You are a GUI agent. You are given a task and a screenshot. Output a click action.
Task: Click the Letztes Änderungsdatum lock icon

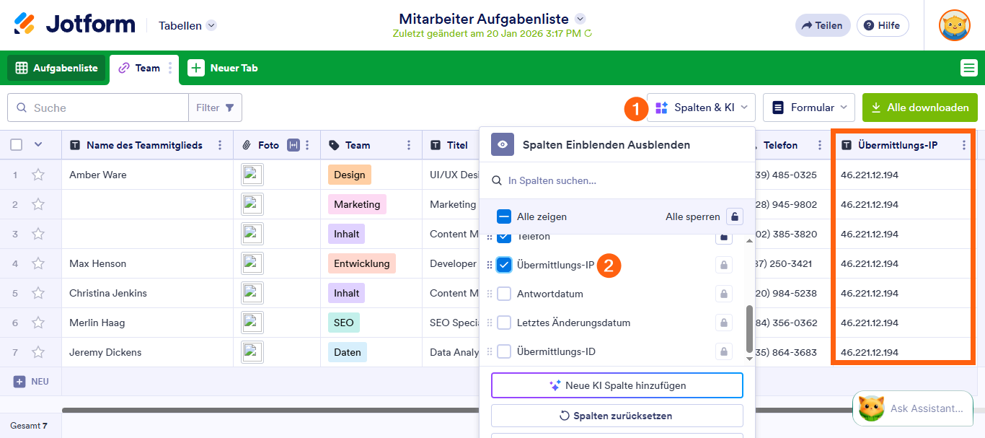point(723,323)
